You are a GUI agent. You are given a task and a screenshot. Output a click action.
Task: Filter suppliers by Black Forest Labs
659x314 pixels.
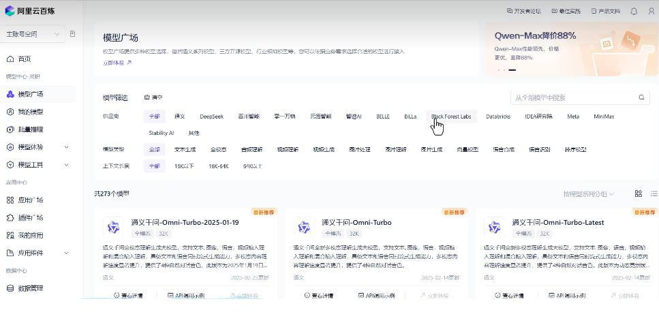[x=451, y=116]
